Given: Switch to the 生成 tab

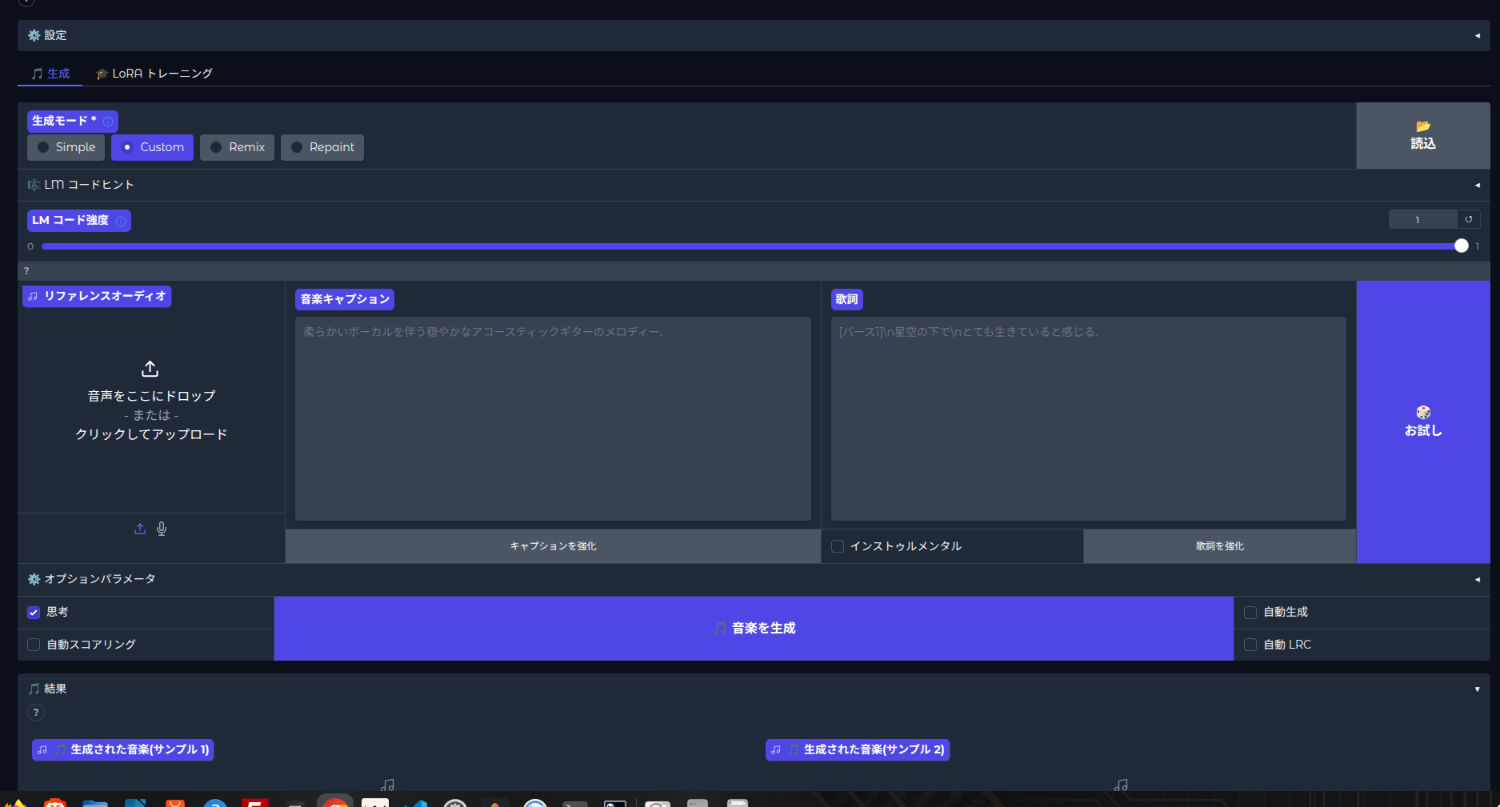Looking at the screenshot, I should [x=50, y=74].
